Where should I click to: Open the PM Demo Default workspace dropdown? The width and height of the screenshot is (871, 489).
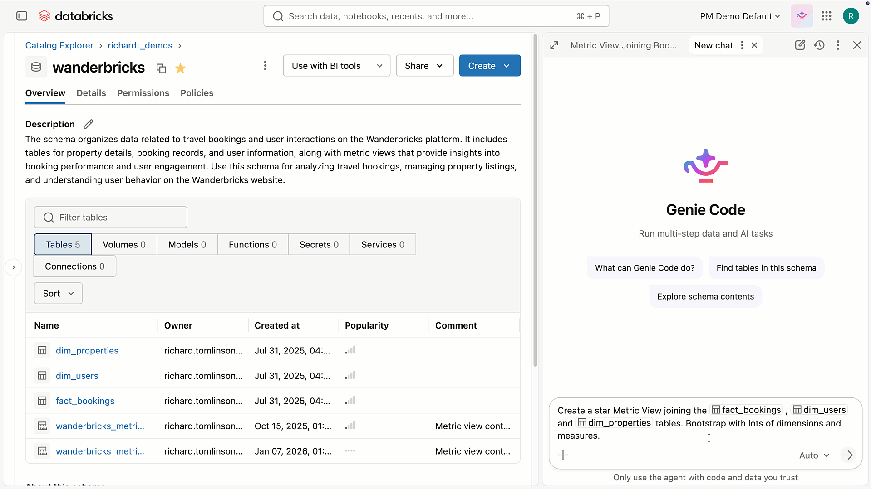[x=740, y=16]
